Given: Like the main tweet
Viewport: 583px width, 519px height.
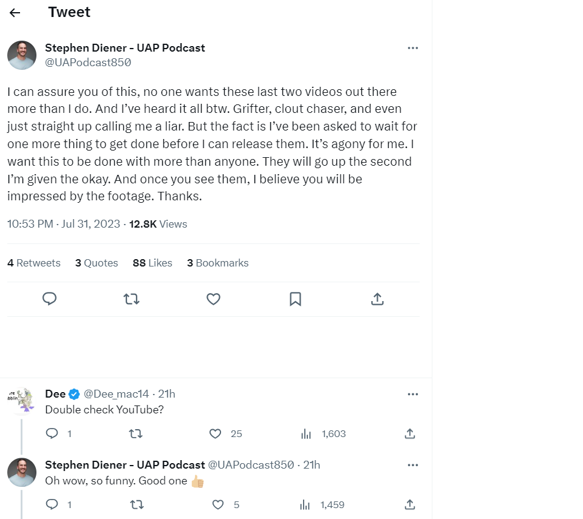Looking at the screenshot, I should 213,299.
